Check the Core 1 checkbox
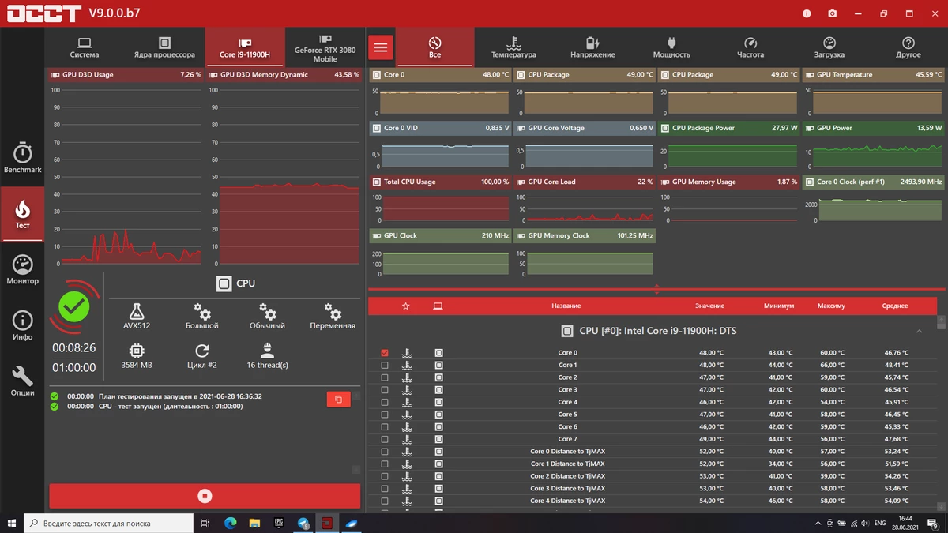Screen dimensions: 948x533 click(x=385, y=366)
